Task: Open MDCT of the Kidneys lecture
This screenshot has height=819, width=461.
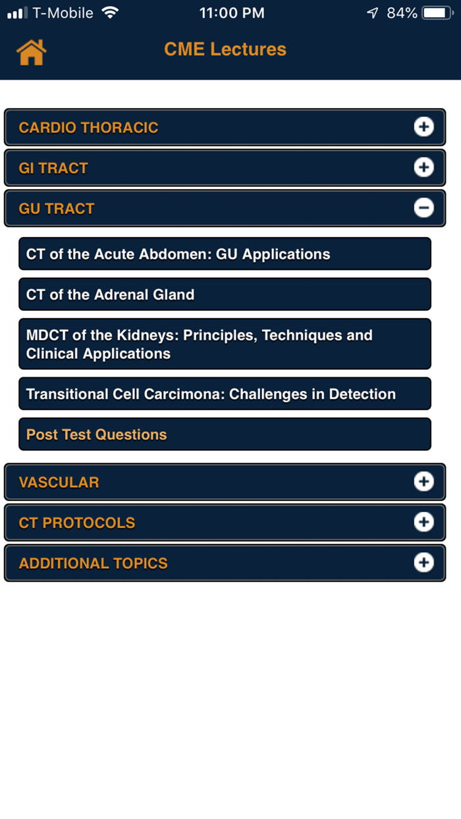Action: [225, 344]
